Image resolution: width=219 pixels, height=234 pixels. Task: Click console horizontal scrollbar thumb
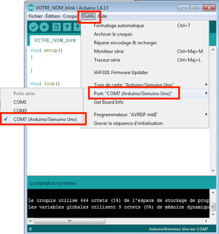pyautogui.click(x=70, y=221)
